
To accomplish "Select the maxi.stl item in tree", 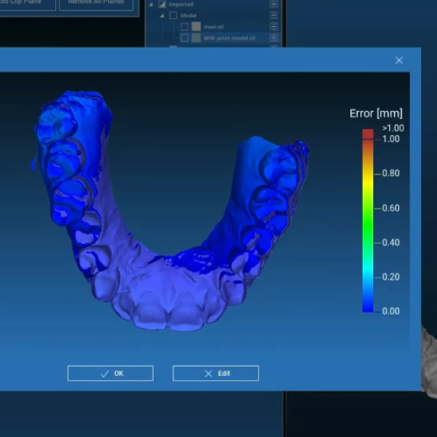I will (x=214, y=27).
